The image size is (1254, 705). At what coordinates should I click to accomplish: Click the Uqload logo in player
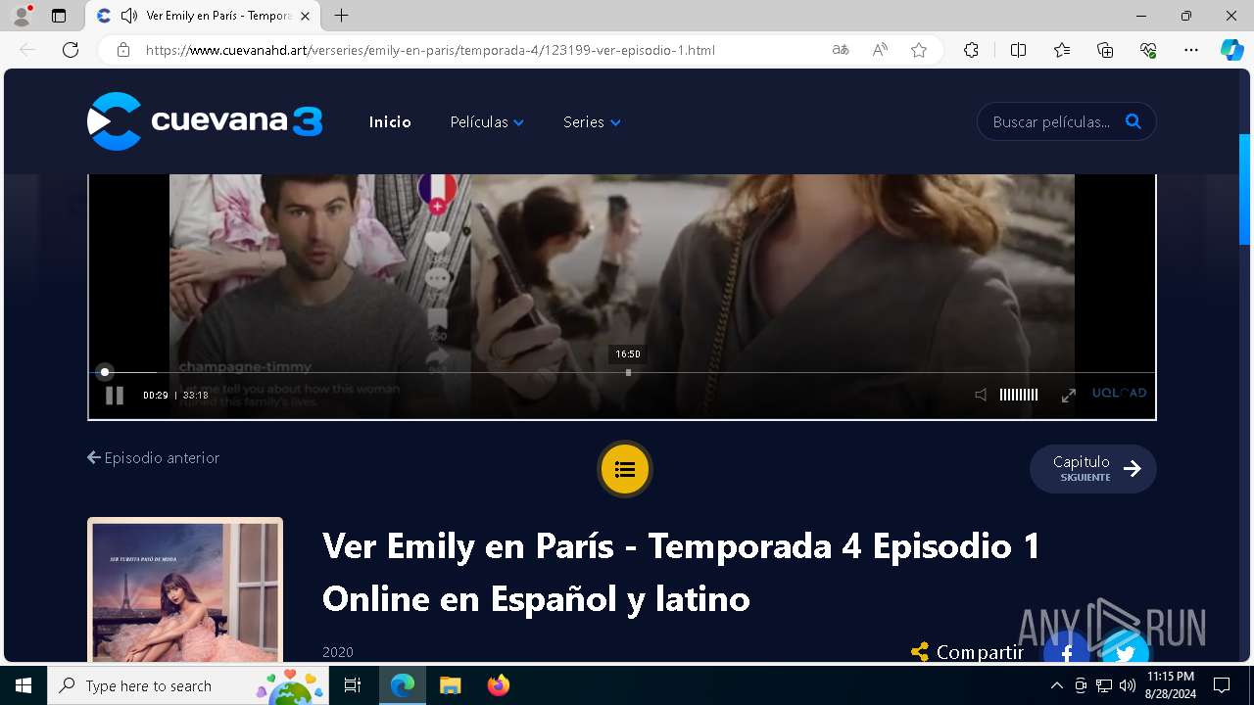[x=1119, y=393]
